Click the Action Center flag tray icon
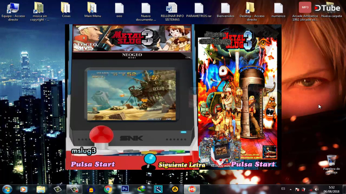The image size is (346, 194). pyautogui.click(x=297, y=189)
